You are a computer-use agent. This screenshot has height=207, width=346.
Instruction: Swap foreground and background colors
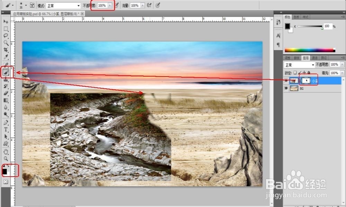click(x=8, y=165)
